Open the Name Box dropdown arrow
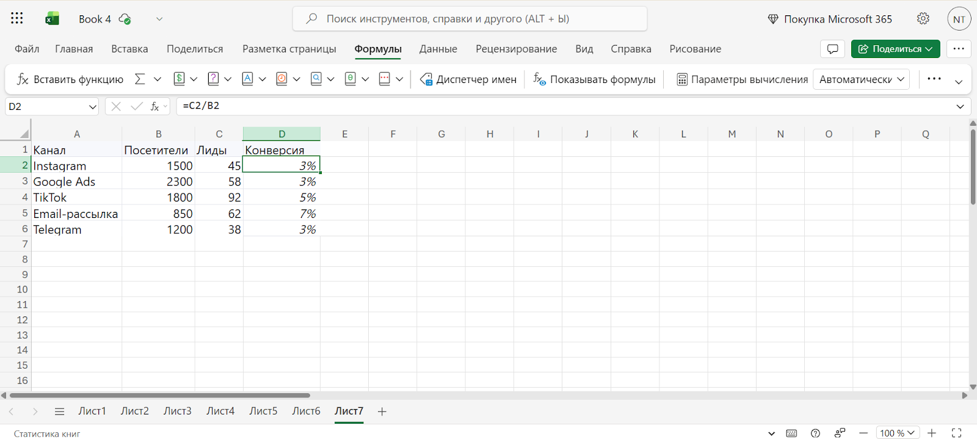The height and width of the screenshot is (439, 977). (x=93, y=107)
